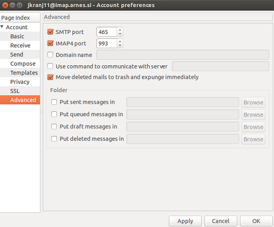Enable Put sent messages in checkbox
This screenshot has width=274, height=227.
click(x=54, y=102)
